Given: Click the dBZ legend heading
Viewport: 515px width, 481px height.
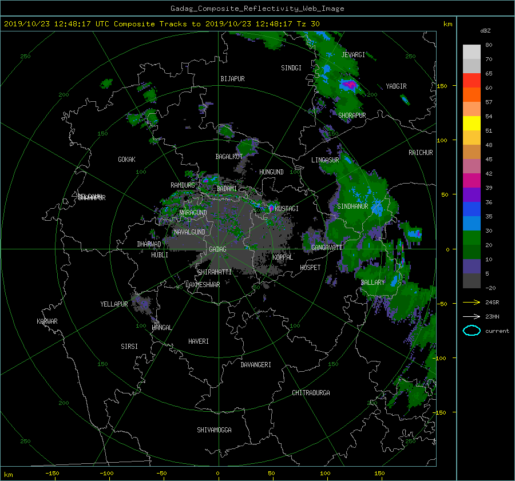Looking at the screenshot, I should point(485,31).
